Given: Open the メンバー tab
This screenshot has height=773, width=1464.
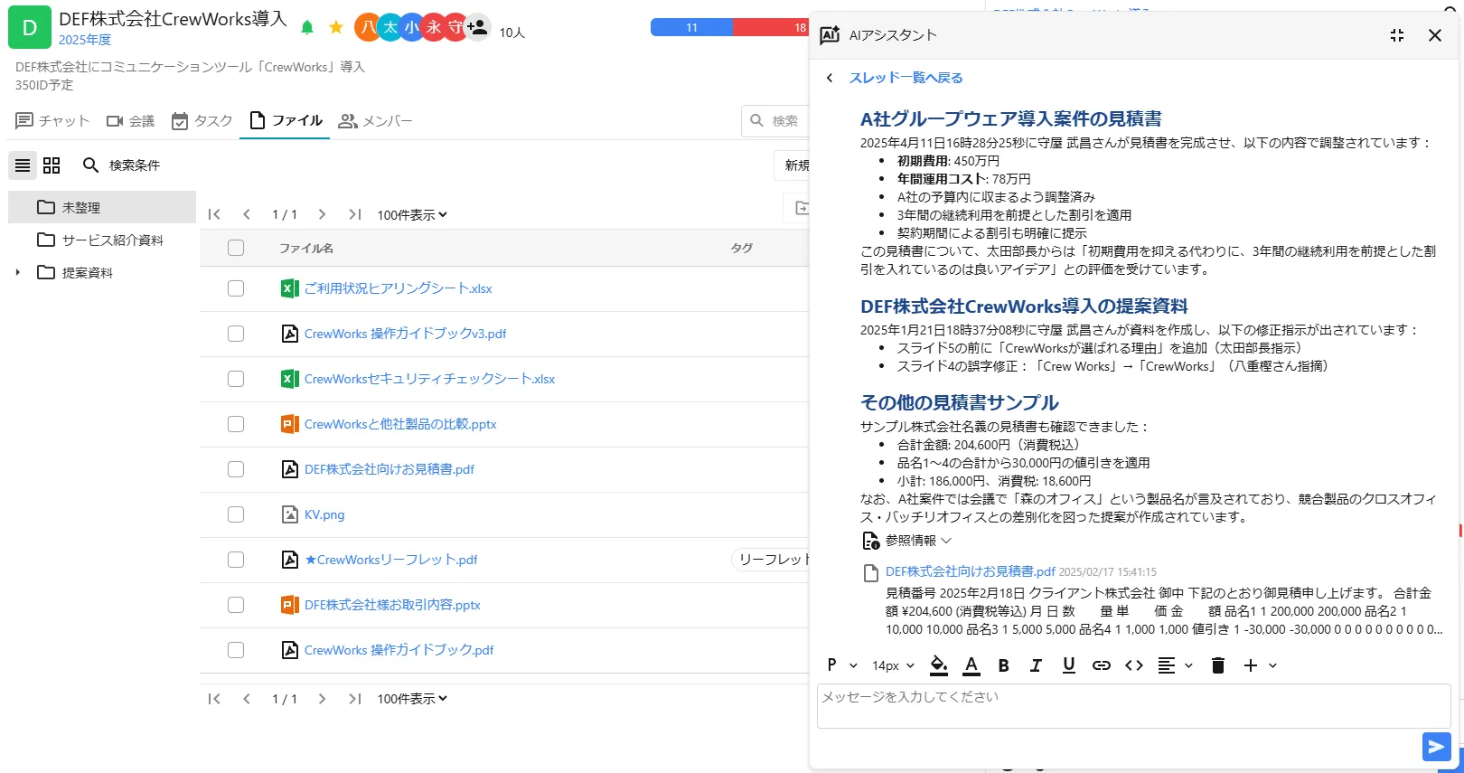Looking at the screenshot, I should click(375, 121).
